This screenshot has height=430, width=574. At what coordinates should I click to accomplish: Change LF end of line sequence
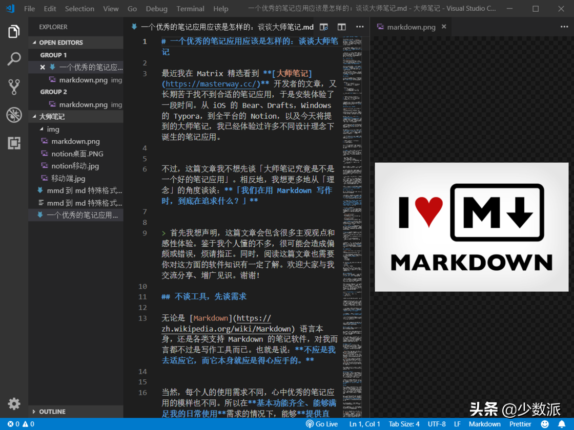(457, 424)
